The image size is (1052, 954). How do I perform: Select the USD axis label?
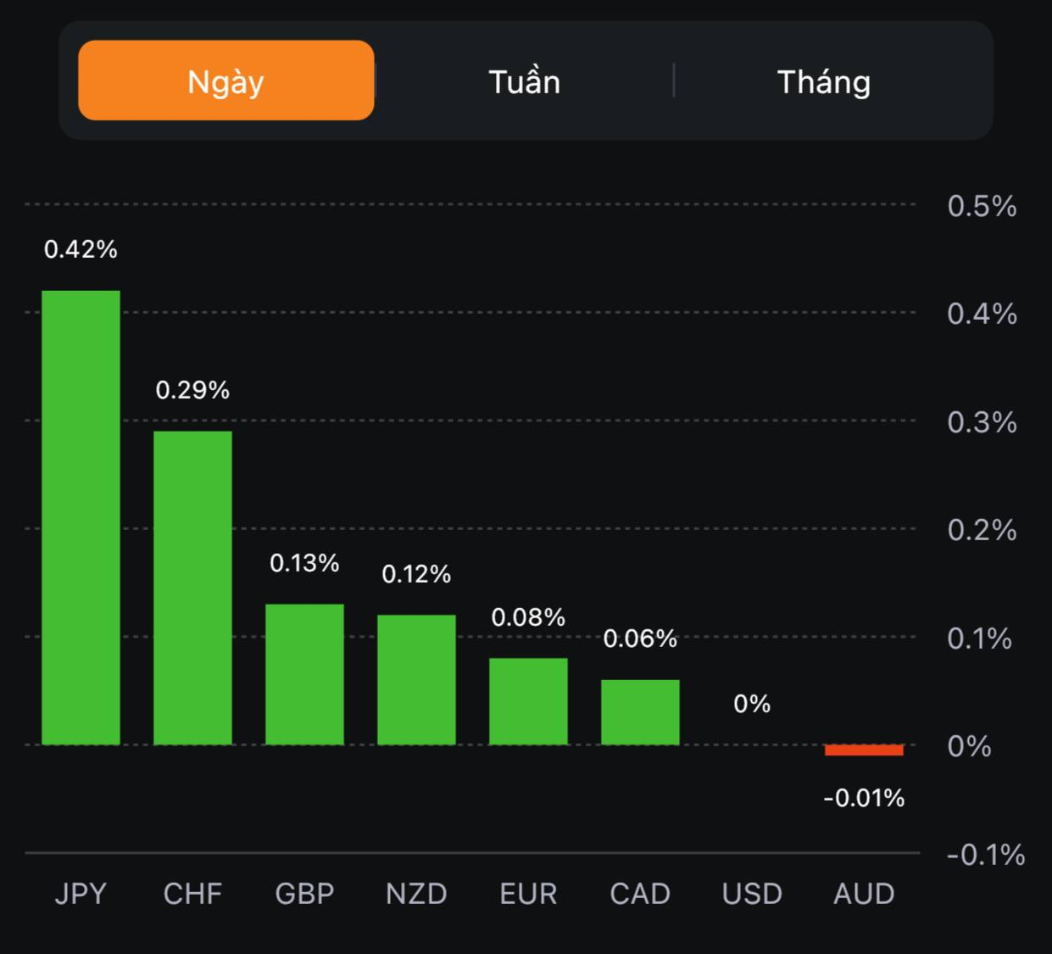752,894
